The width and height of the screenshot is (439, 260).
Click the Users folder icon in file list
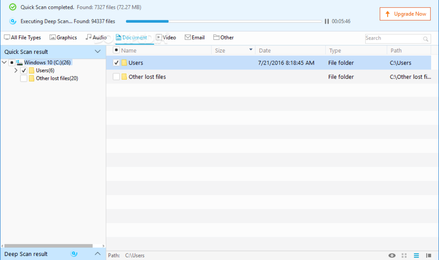tap(124, 63)
